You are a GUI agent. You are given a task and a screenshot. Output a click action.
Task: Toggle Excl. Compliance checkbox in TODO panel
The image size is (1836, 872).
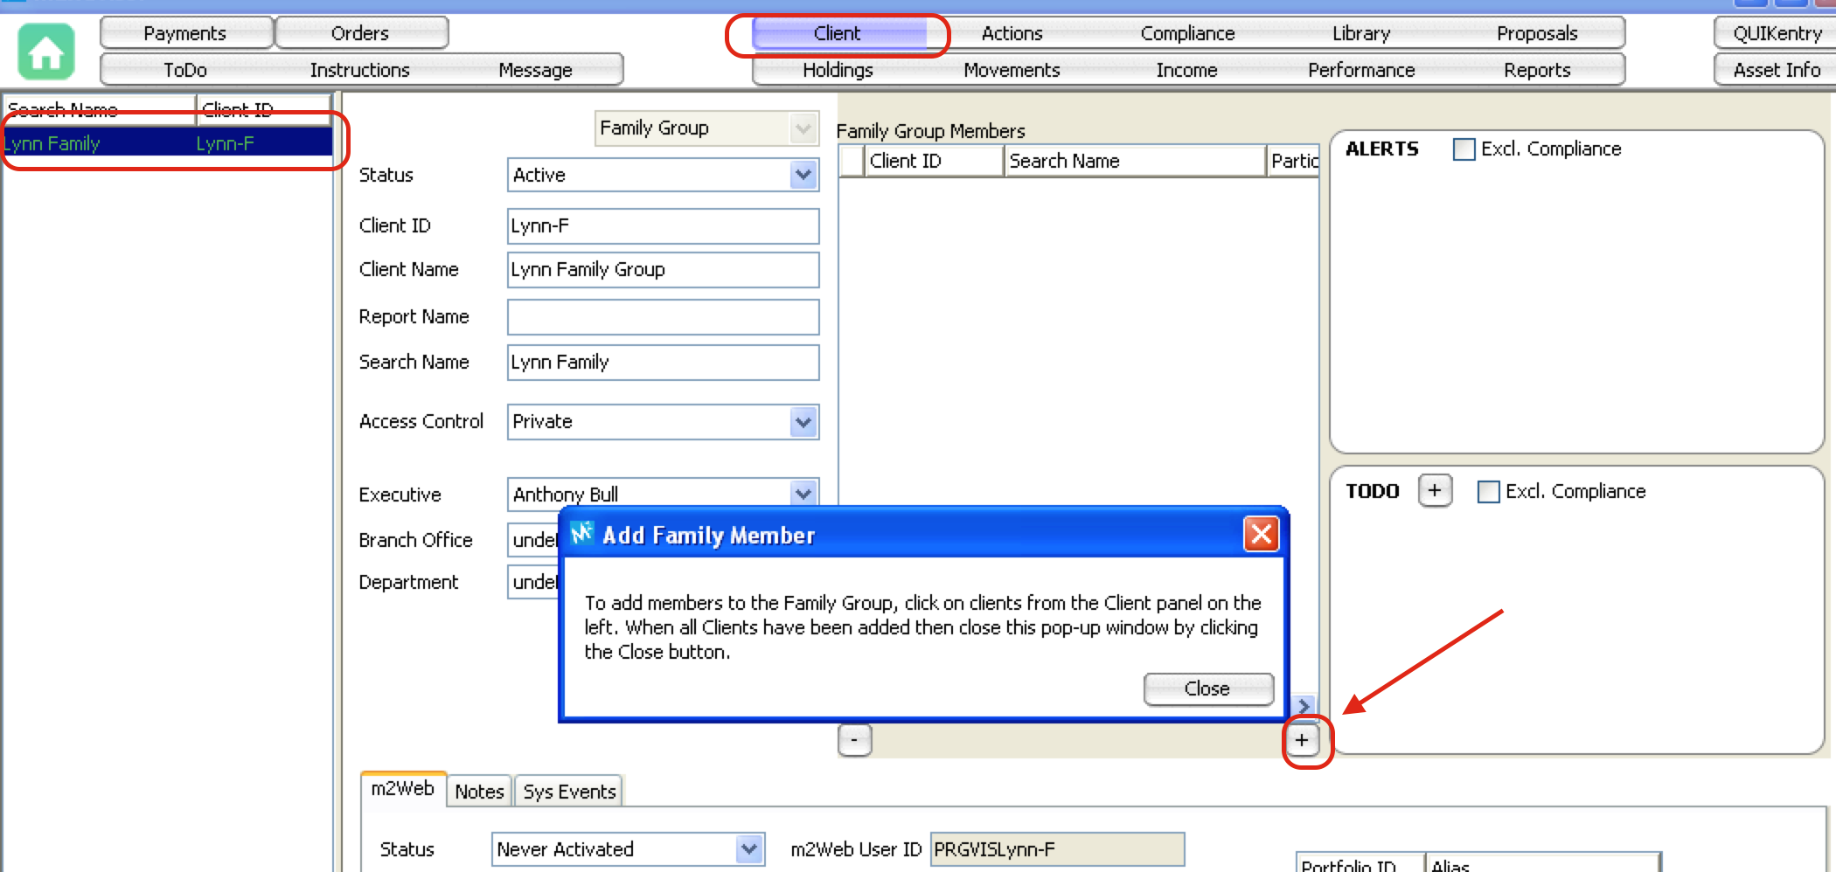pyautogui.click(x=1488, y=492)
